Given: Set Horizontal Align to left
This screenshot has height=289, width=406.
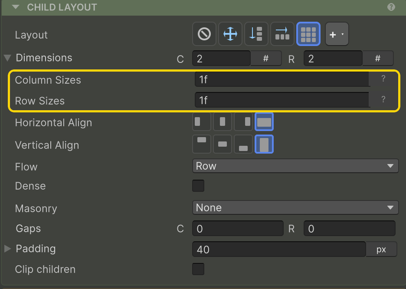Looking at the screenshot, I should [x=202, y=122].
